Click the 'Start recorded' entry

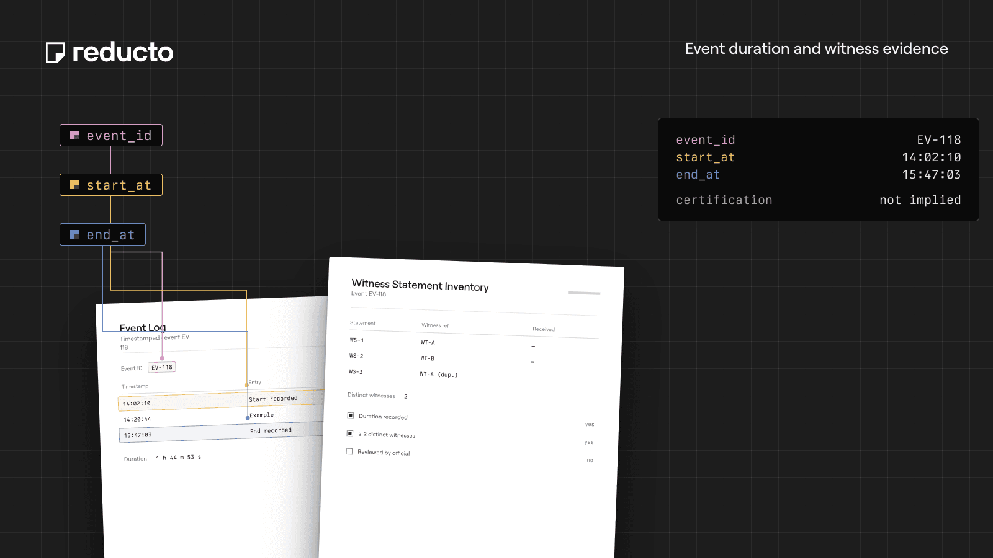pos(273,399)
